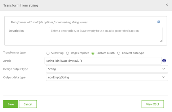Click the Description textarea resize handle

coord(161,41)
